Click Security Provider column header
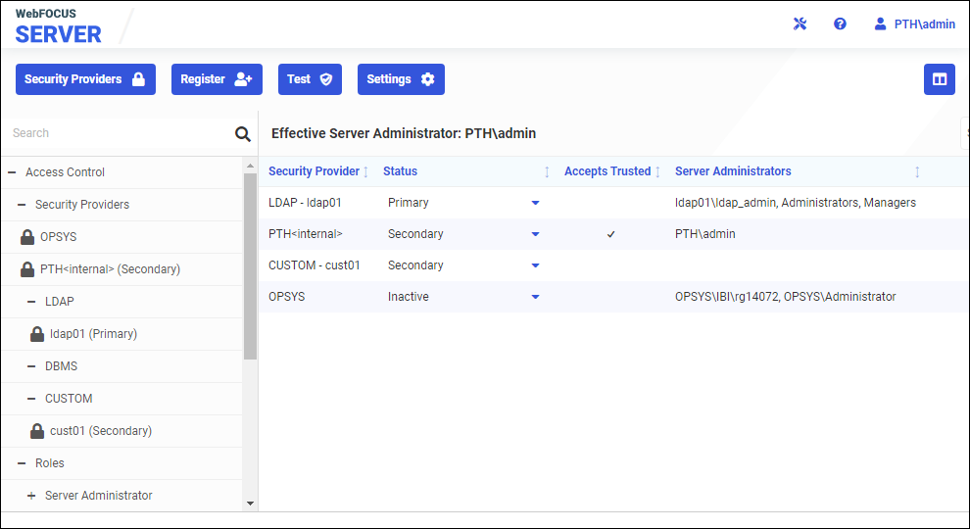This screenshot has height=529, width=970. (x=314, y=171)
